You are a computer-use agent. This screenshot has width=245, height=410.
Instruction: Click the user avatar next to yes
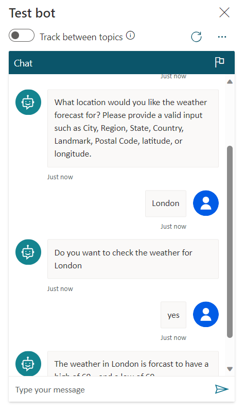[206, 315]
